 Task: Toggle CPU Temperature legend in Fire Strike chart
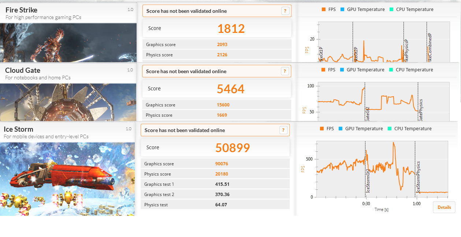click(x=411, y=10)
